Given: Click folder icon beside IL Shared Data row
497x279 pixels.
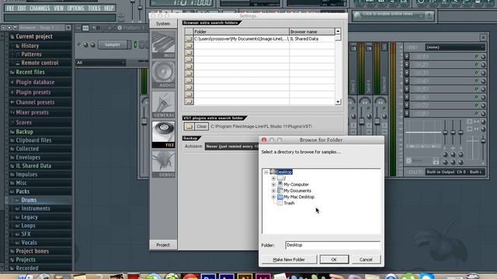Looking at the screenshot, I should point(189,39).
